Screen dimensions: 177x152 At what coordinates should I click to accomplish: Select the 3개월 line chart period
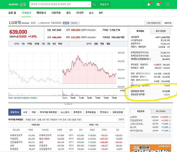[x=37, y=44]
